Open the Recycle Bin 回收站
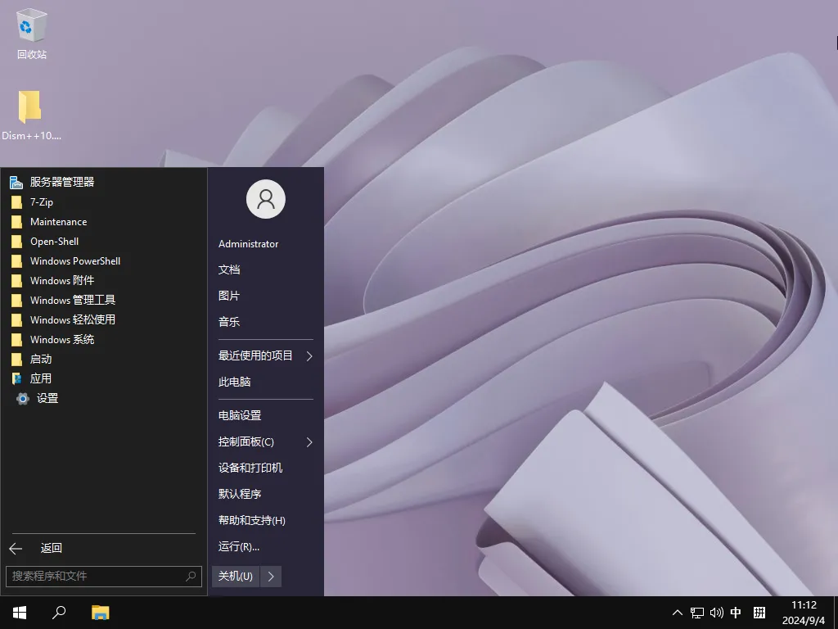This screenshot has height=629, width=838. point(30,25)
